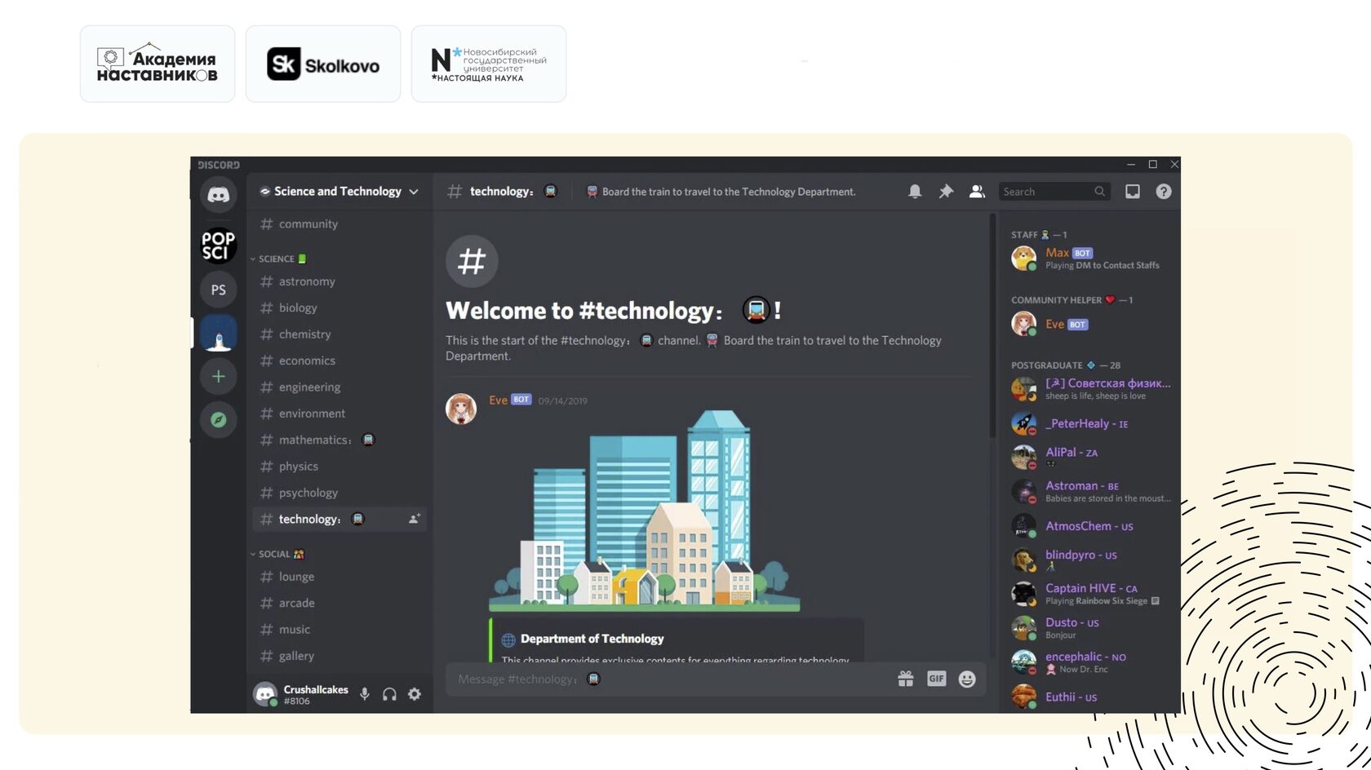Click Max bot avatar in member list
Viewport: 1371px width, 770px height.
pos(1023,259)
